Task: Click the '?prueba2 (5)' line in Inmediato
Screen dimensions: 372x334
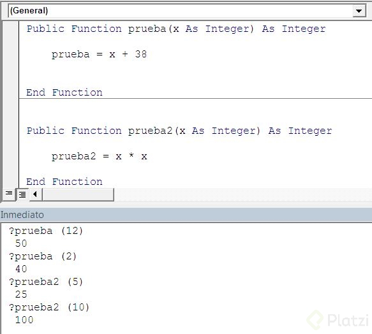Action: pyautogui.click(x=46, y=282)
